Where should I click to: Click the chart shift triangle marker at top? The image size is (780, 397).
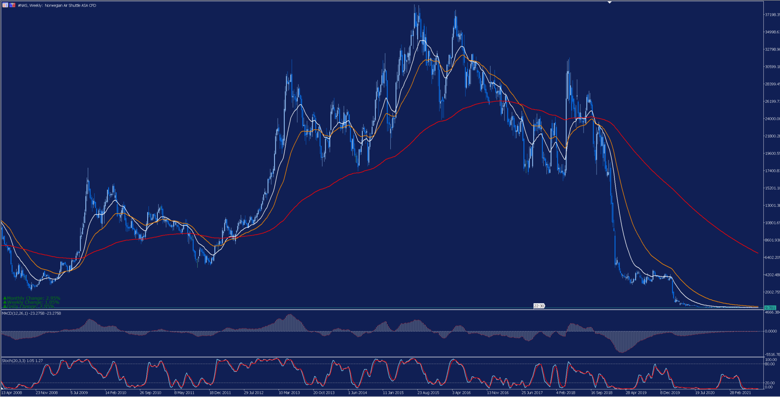point(609,2)
